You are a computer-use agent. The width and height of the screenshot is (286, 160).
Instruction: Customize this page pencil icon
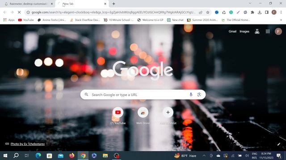click(x=278, y=144)
